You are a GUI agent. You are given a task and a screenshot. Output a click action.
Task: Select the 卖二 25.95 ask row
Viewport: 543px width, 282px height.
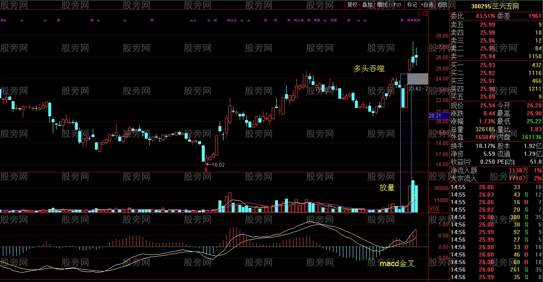(496, 48)
